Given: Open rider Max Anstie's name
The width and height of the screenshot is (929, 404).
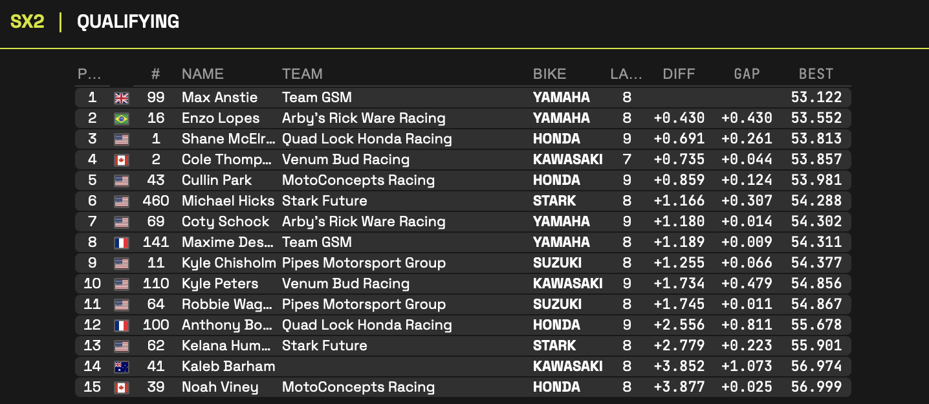Looking at the screenshot, I should (x=219, y=98).
